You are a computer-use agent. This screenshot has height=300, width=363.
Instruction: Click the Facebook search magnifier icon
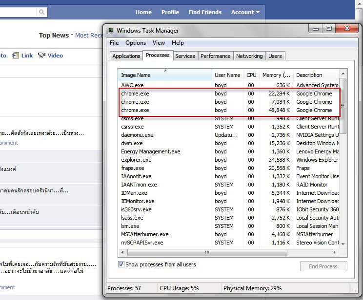point(41,12)
